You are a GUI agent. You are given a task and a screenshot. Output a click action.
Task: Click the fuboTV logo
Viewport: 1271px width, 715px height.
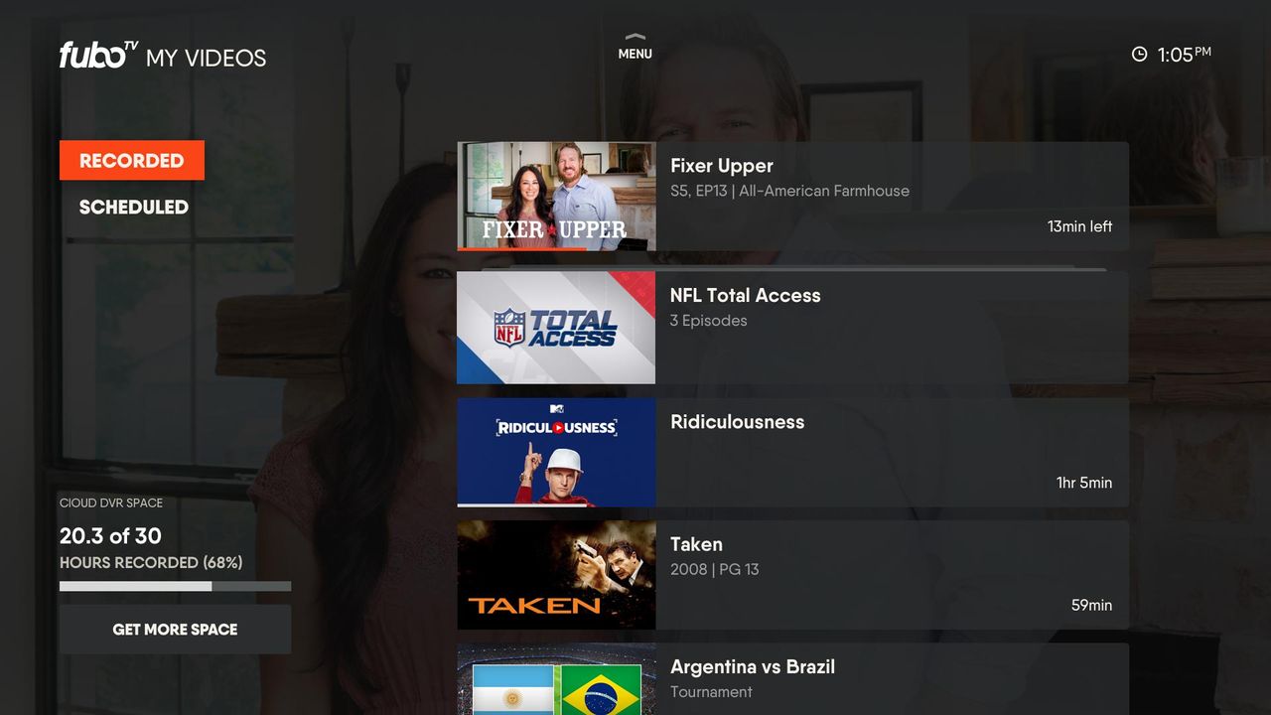[x=98, y=55]
